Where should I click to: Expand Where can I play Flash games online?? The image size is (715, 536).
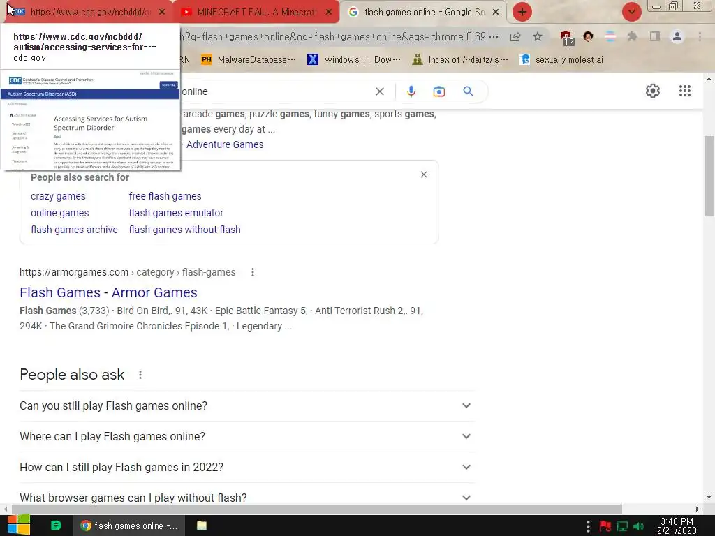pos(246,437)
